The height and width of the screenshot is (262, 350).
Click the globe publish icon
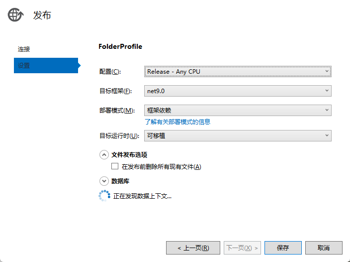point(15,15)
